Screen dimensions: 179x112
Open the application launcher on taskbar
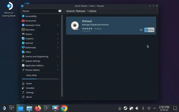pyautogui.click(x=4, y=108)
